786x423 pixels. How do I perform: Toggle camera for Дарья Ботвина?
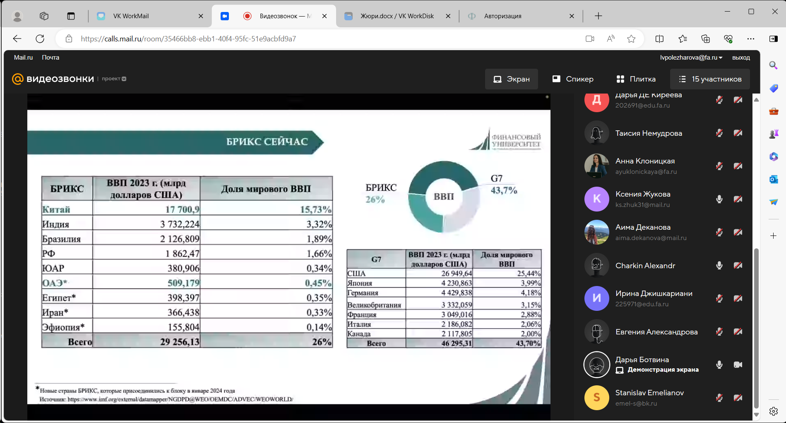[x=738, y=365]
